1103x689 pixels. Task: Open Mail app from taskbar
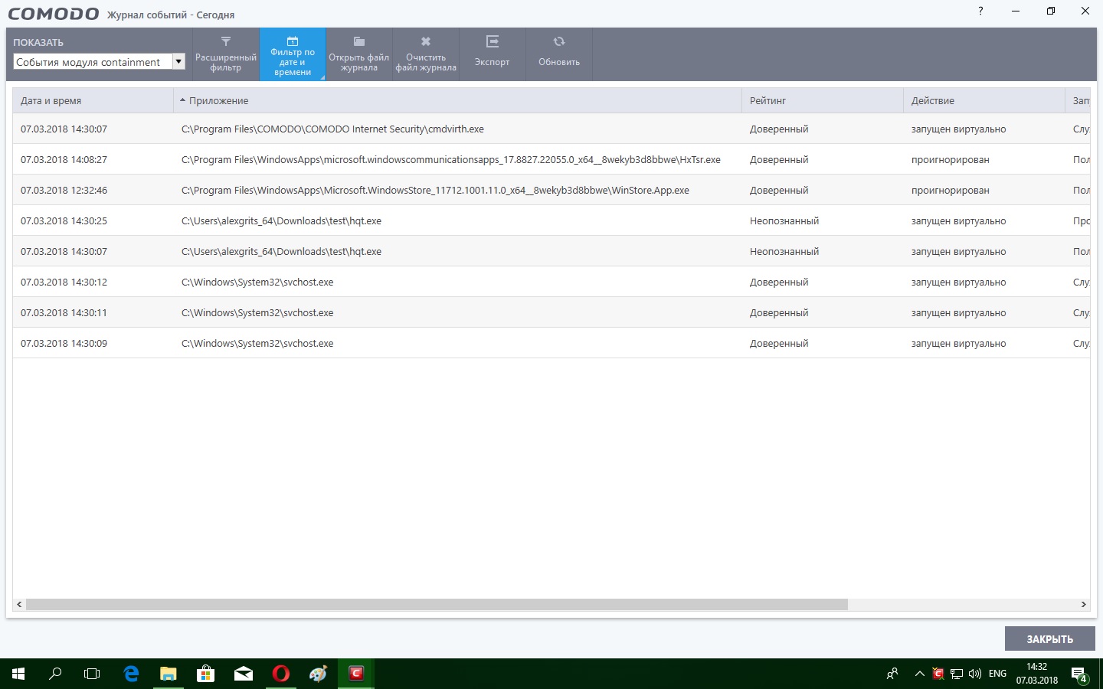pyautogui.click(x=243, y=674)
